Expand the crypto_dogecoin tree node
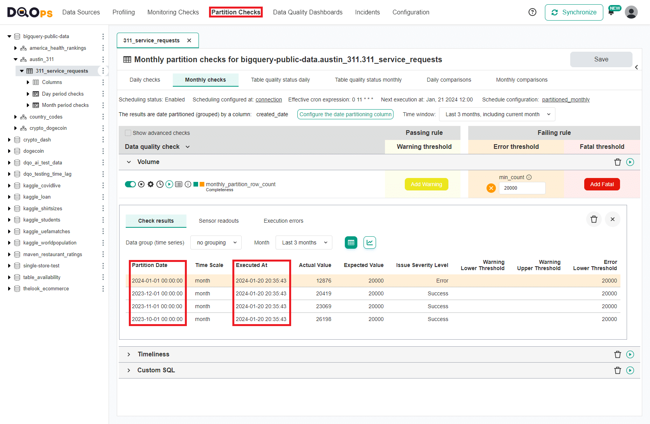This screenshot has width=650, height=424. point(16,128)
